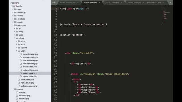
Task: Go to next tab with right arrow
Action: [55, 2]
